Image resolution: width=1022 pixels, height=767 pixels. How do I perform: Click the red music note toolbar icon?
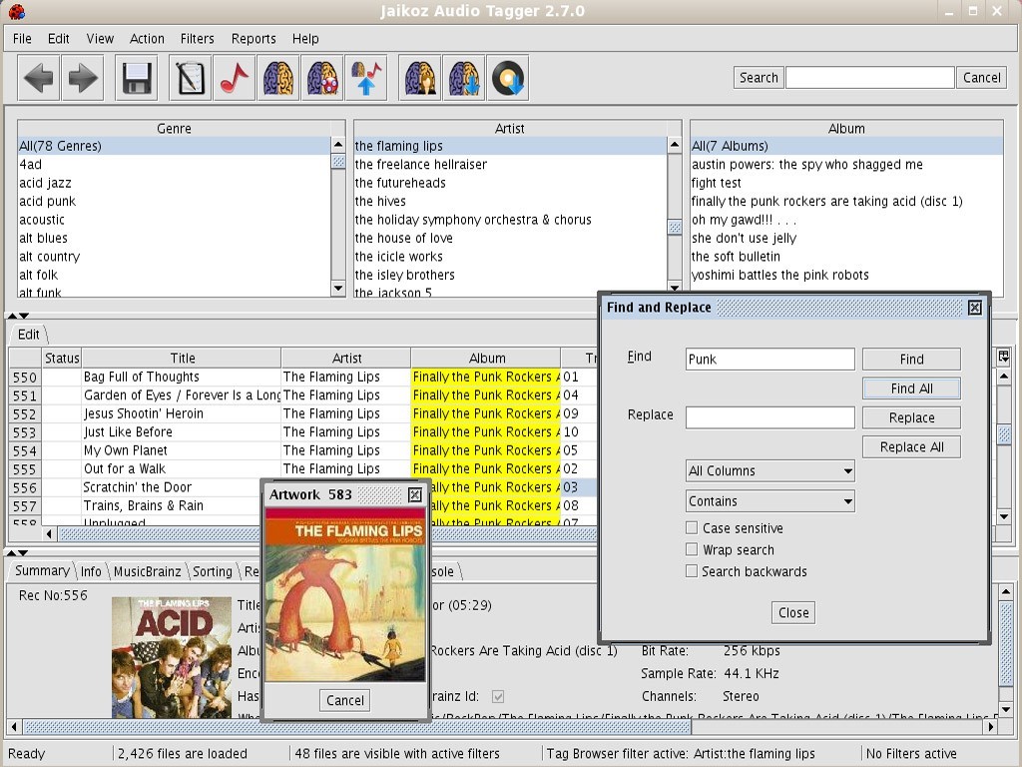[x=234, y=78]
